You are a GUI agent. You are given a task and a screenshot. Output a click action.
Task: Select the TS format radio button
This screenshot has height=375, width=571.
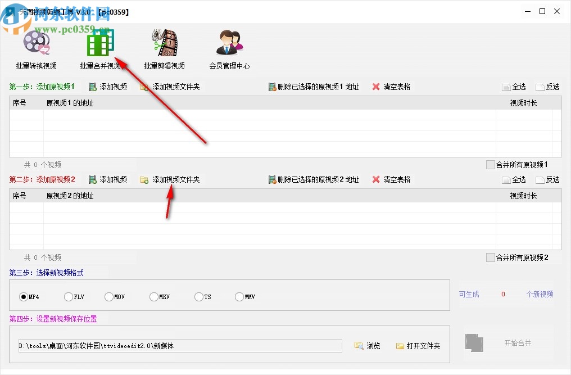click(199, 297)
